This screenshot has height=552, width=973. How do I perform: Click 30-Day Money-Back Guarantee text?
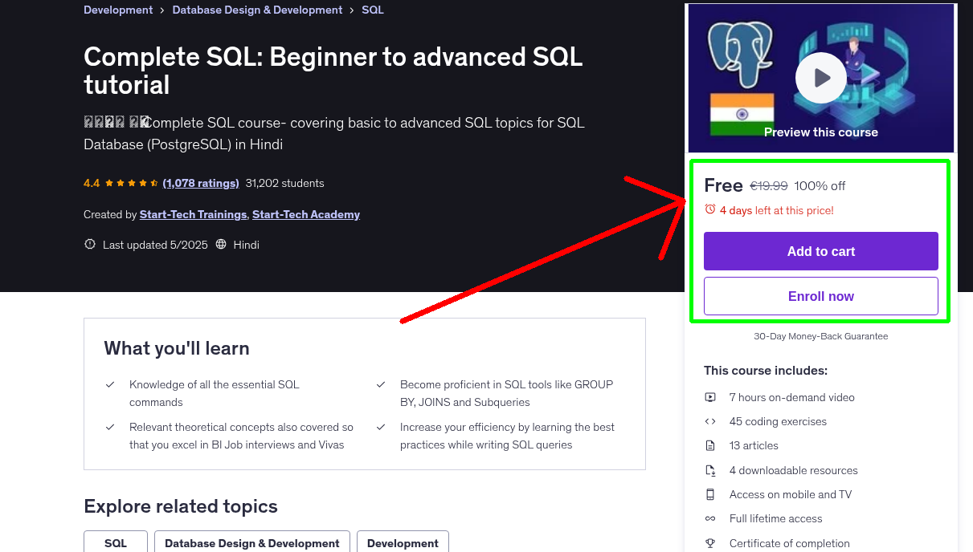point(821,336)
